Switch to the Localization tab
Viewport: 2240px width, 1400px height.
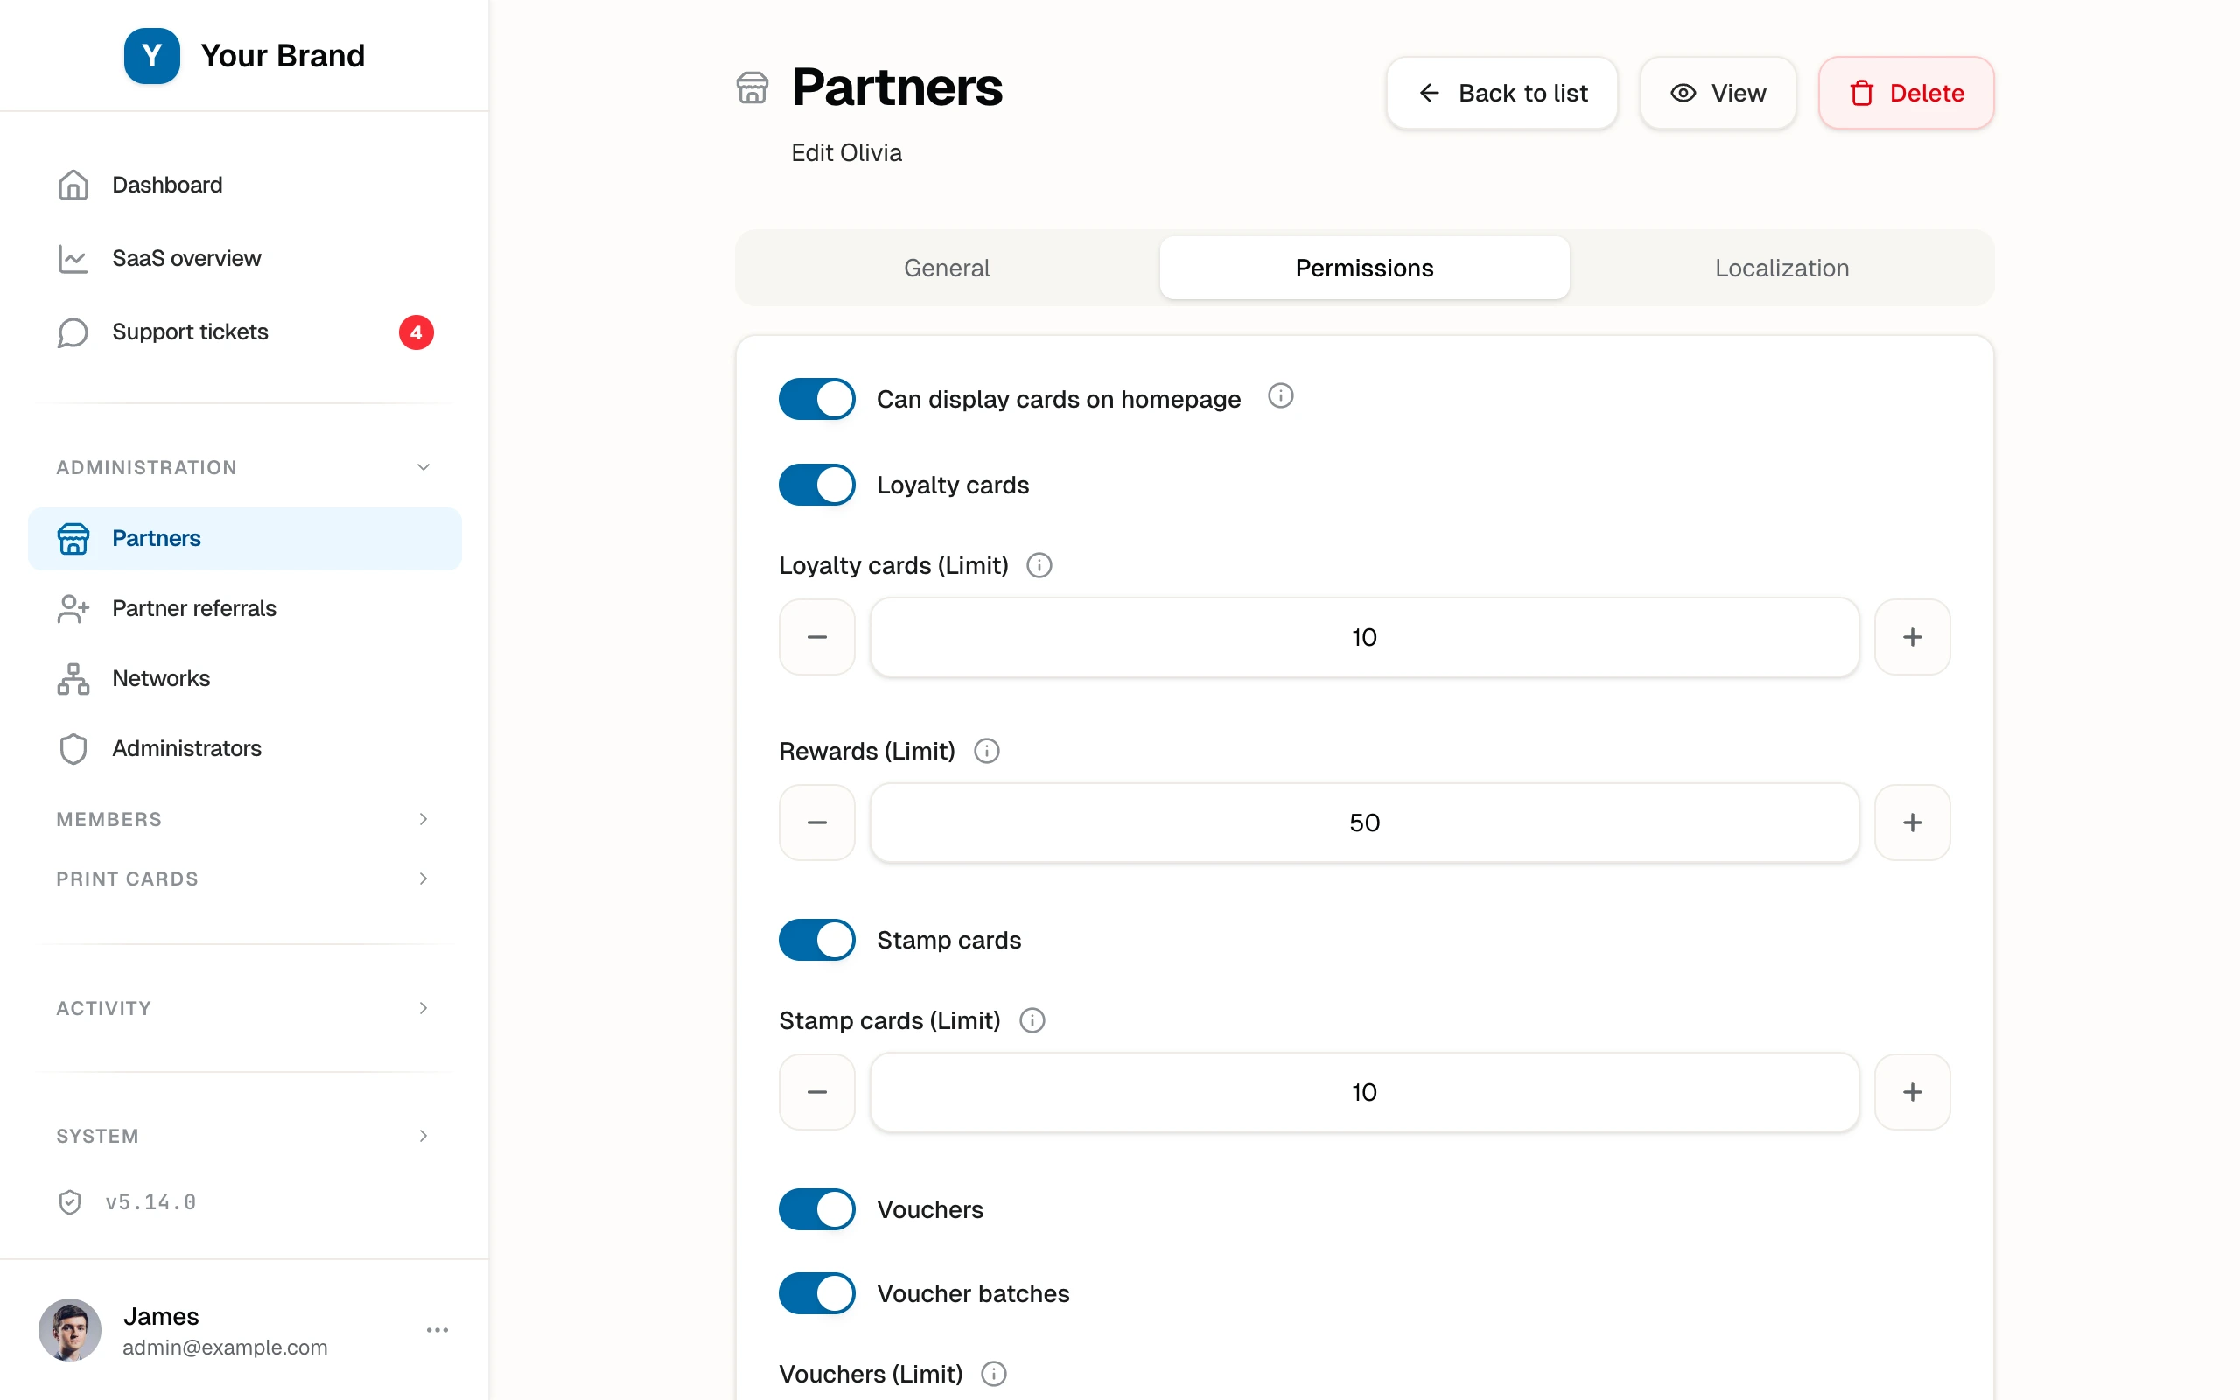point(1781,268)
